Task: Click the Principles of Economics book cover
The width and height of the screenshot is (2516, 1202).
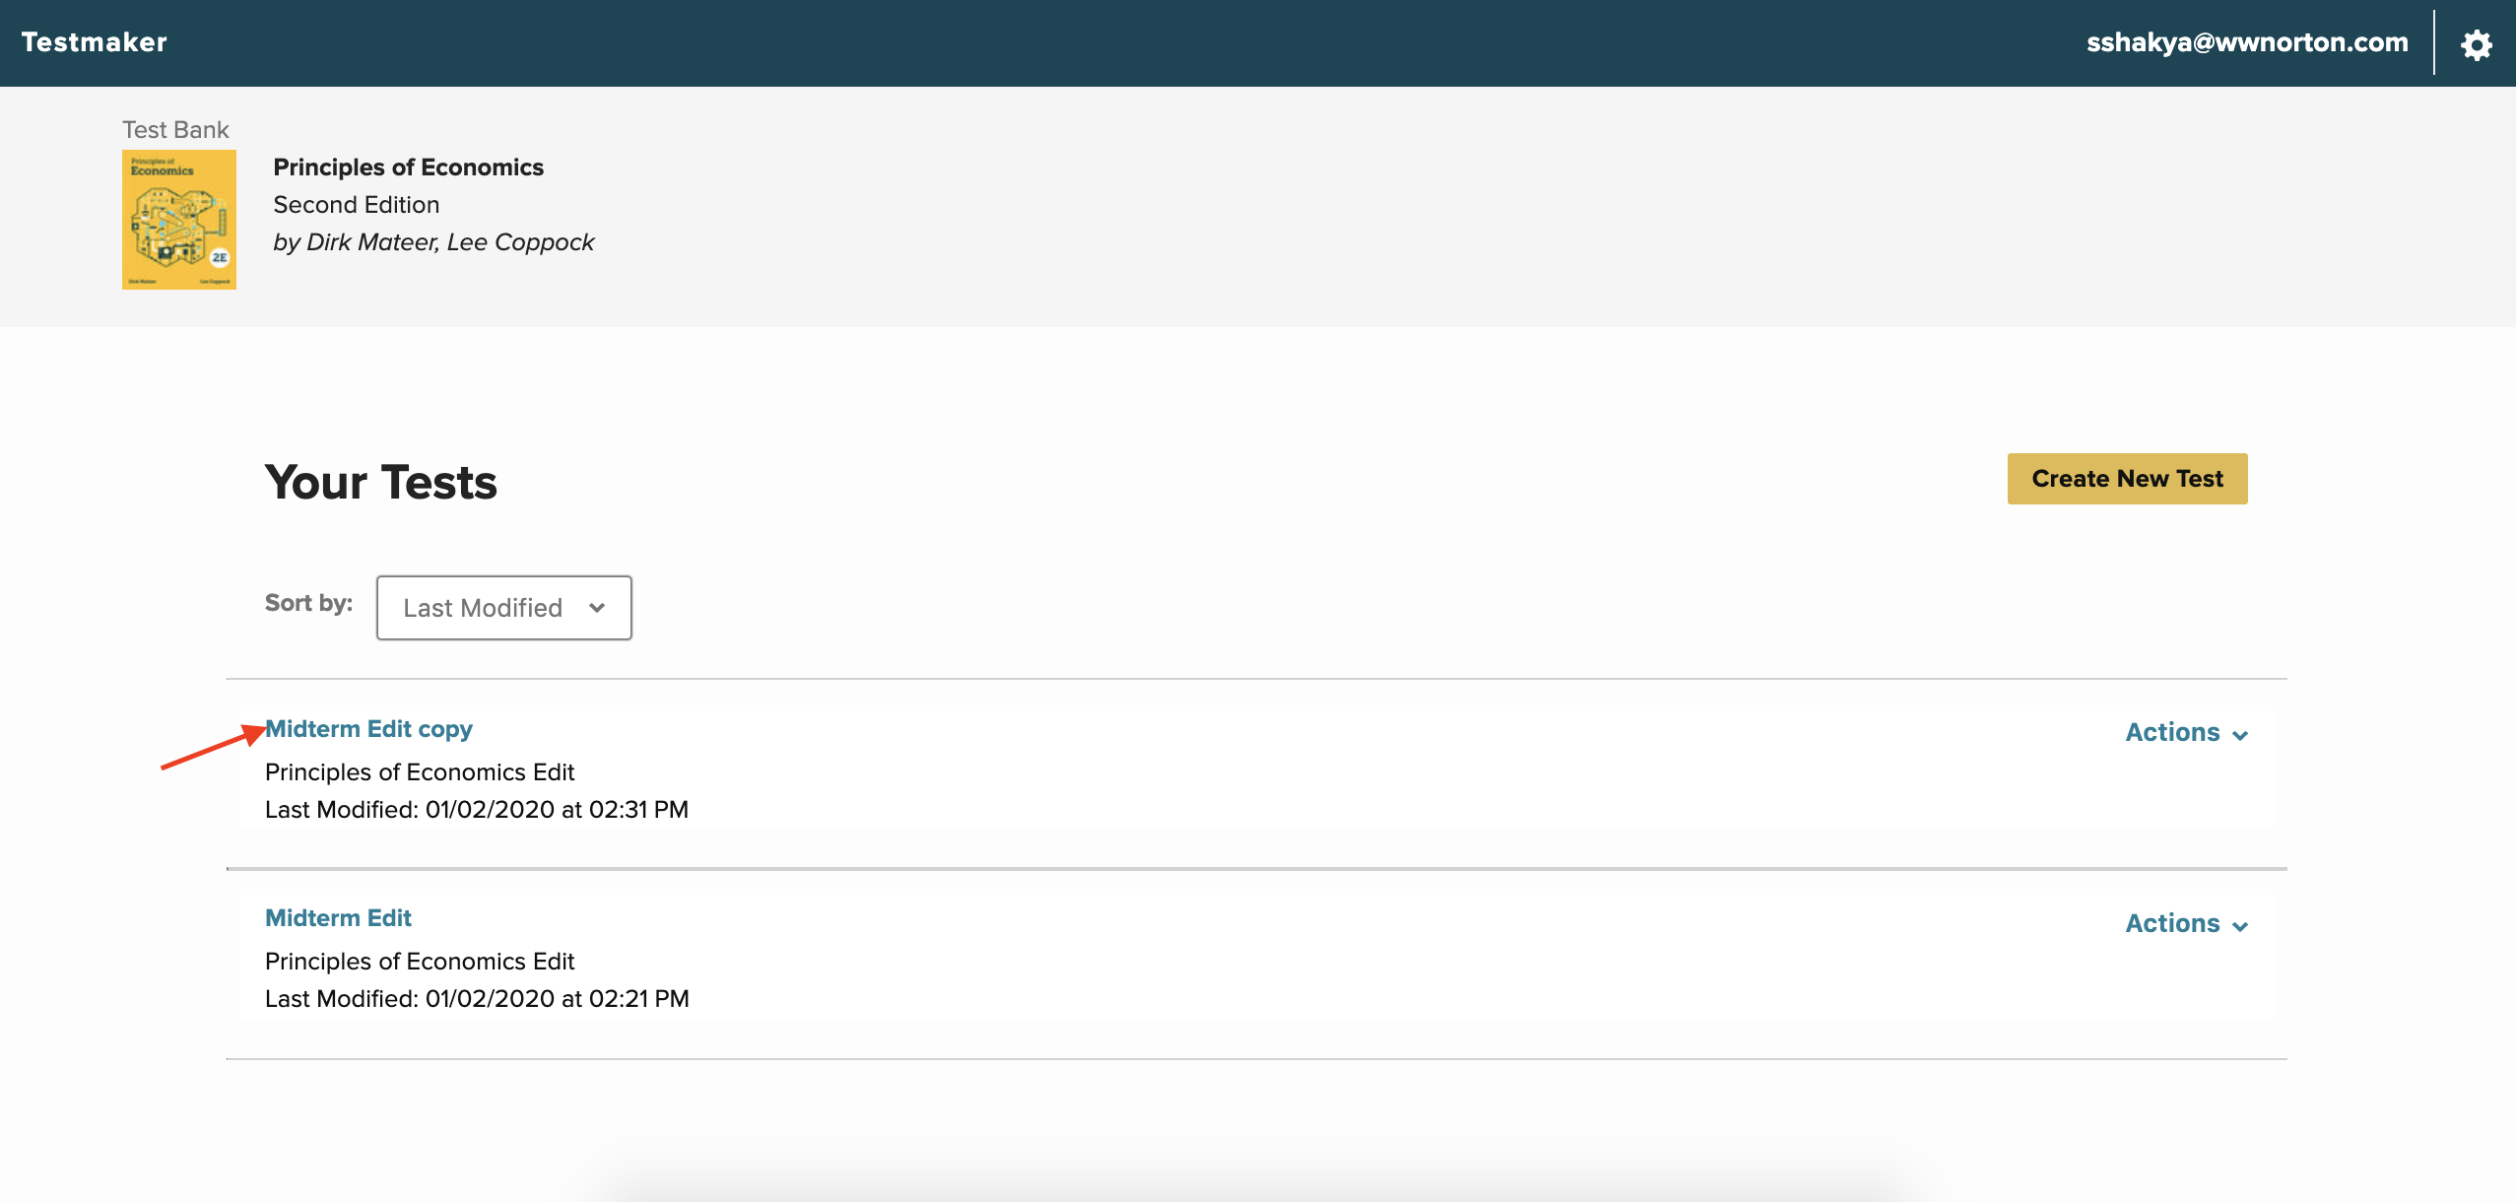Action: pos(178,219)
